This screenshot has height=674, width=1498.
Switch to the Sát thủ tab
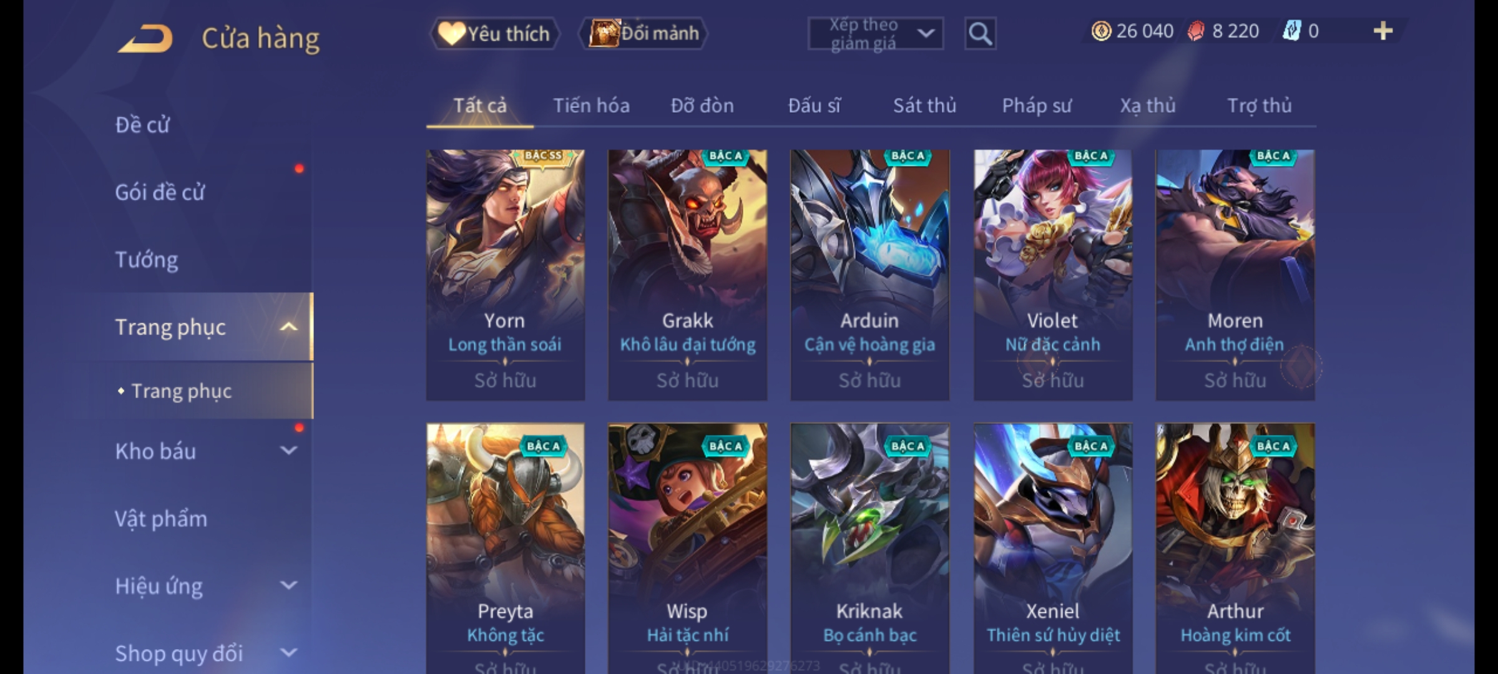pos(924,105)
